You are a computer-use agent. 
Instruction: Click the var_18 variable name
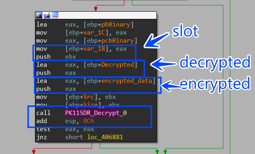tap(94, 49)
